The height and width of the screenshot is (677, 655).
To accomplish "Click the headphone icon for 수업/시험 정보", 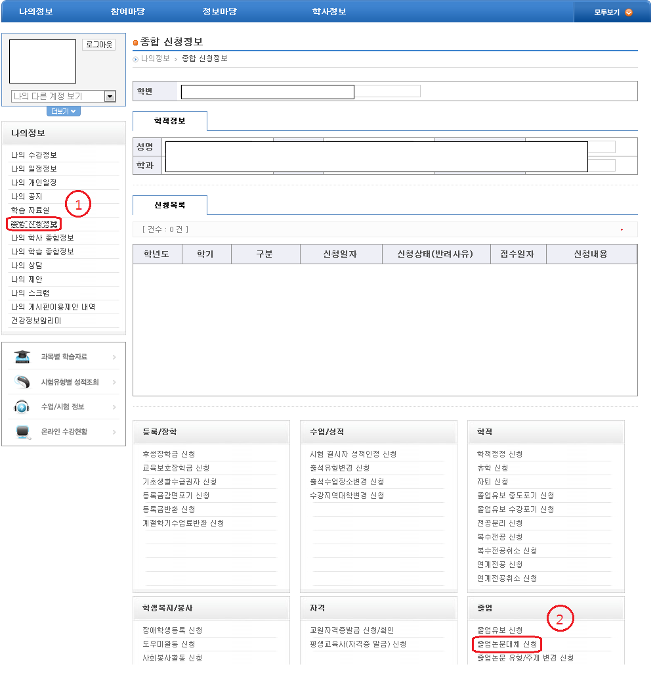I will 22,407.
